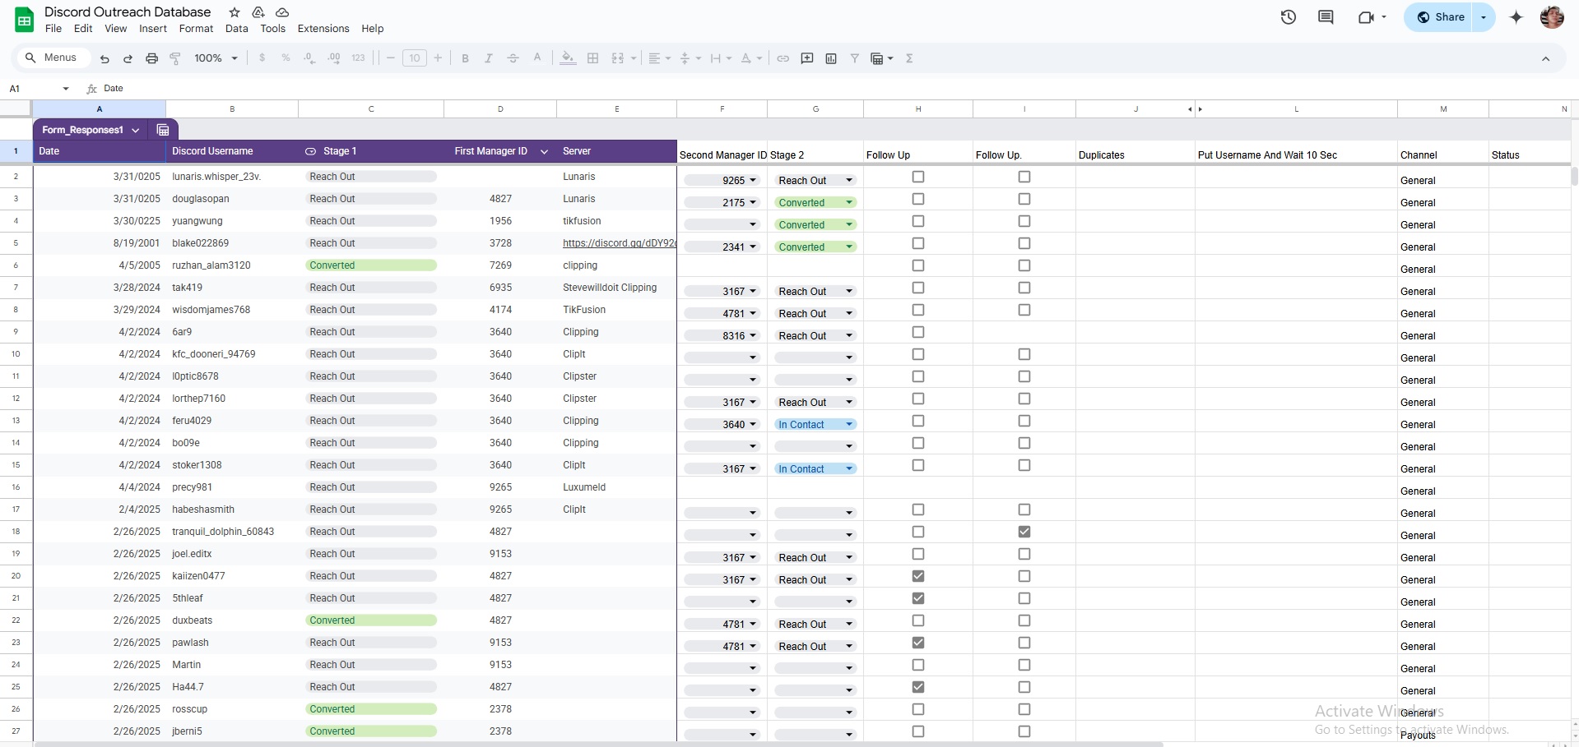Screen dimensions: 1579x747
Task: Open the Format menu
Action: click(x=196, y=29)
